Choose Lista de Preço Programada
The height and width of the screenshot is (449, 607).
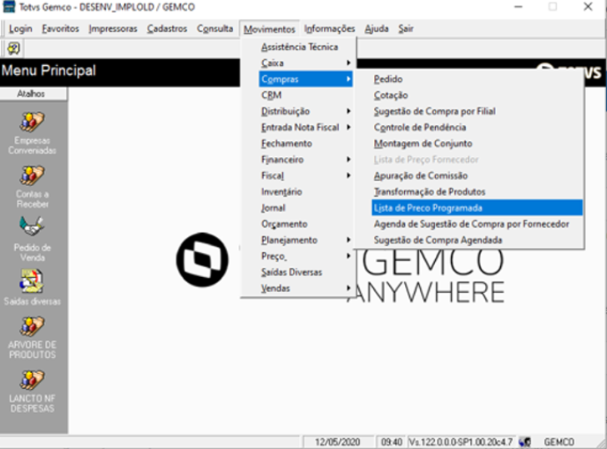pyautogui.click(x=477, y=208)
